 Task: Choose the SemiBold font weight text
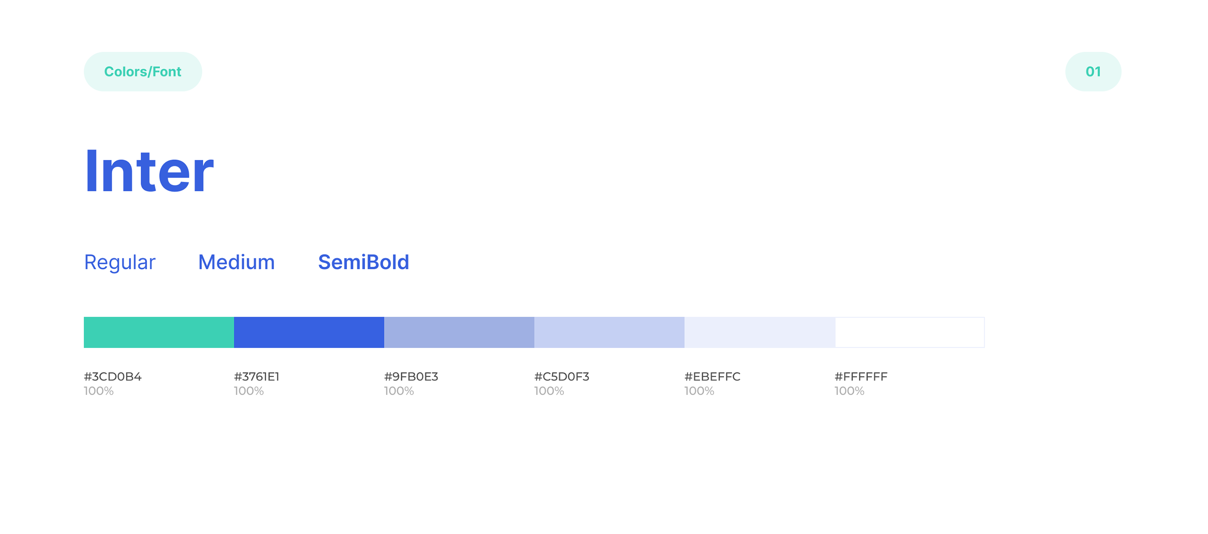point(363,262)
